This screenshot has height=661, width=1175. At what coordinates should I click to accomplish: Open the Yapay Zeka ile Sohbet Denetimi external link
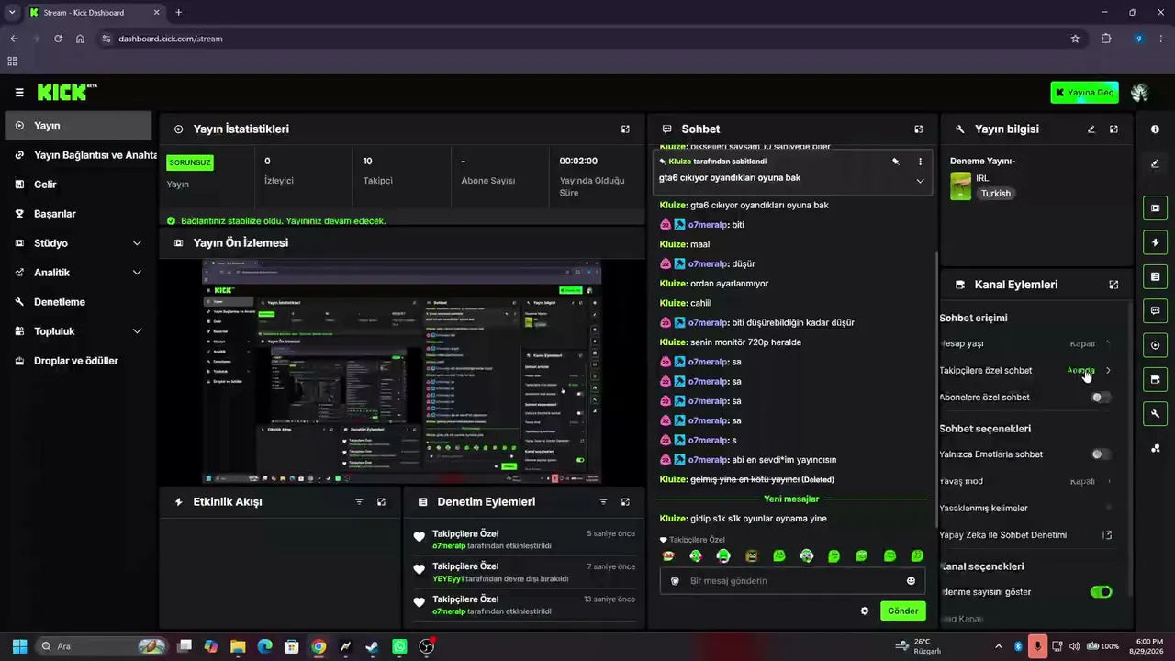click(1107, 535)
